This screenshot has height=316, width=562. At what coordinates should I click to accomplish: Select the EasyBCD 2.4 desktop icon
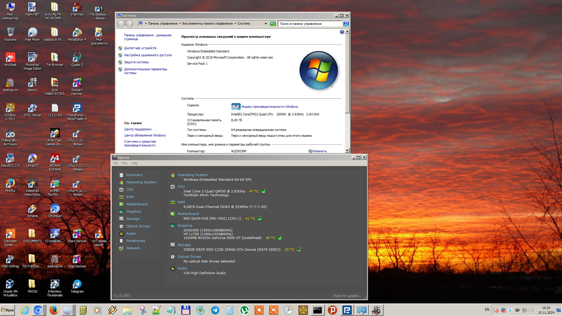click(10, 160)
